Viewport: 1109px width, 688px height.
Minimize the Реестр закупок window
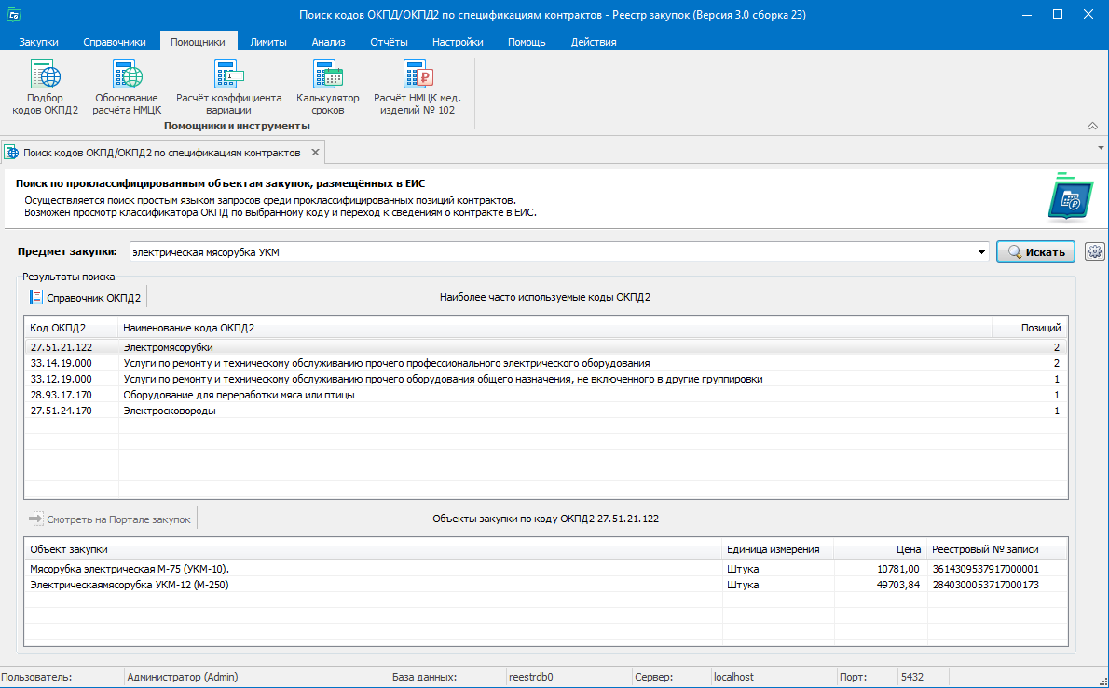[x=1027, y=14]
